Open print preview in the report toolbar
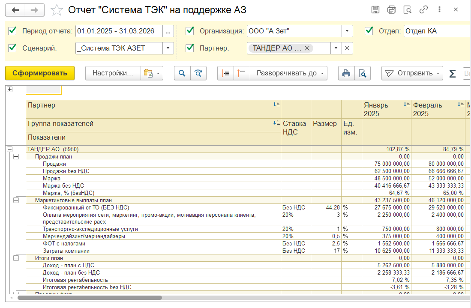471x308 pixels. click(363, 73)
